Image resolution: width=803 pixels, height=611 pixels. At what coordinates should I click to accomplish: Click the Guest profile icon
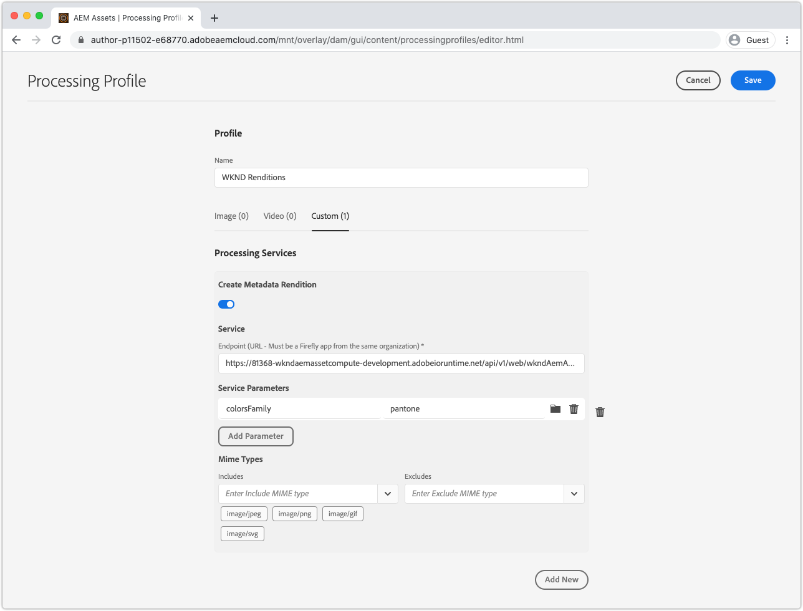click(x=750, y=40)
